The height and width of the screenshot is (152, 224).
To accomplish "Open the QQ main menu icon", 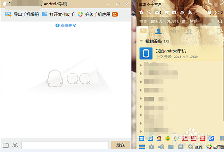I will click(142, 147).
